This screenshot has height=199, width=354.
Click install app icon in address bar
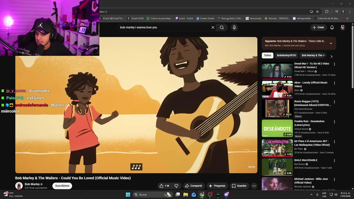click(x=311, y=12)
